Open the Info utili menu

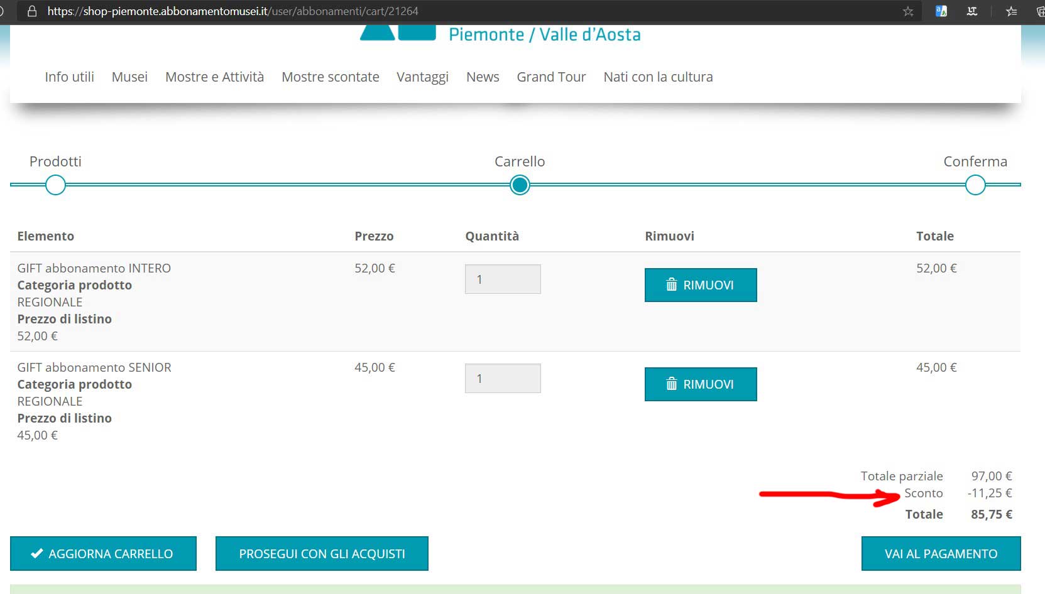tap(69, 77)
